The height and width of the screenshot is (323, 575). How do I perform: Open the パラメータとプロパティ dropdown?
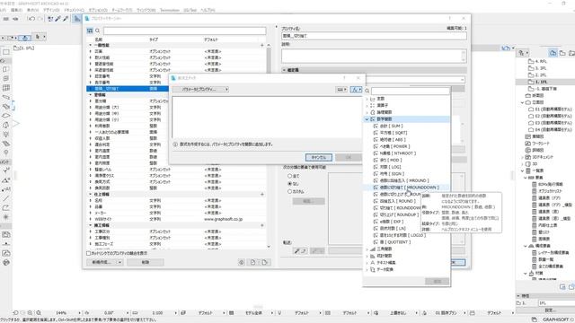[200, 90]
